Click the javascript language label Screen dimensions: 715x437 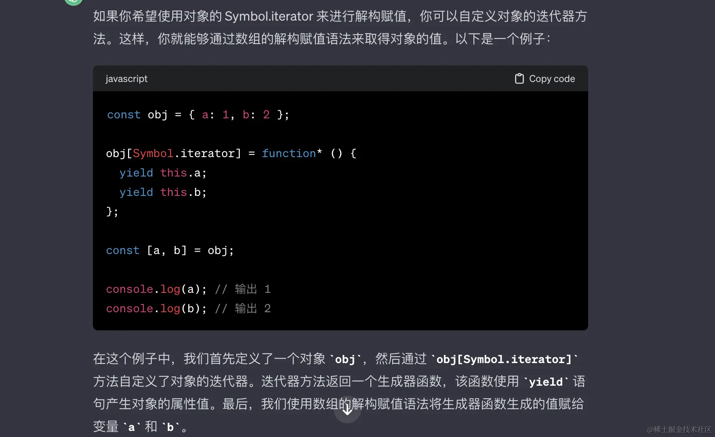(x=126, y=79)
